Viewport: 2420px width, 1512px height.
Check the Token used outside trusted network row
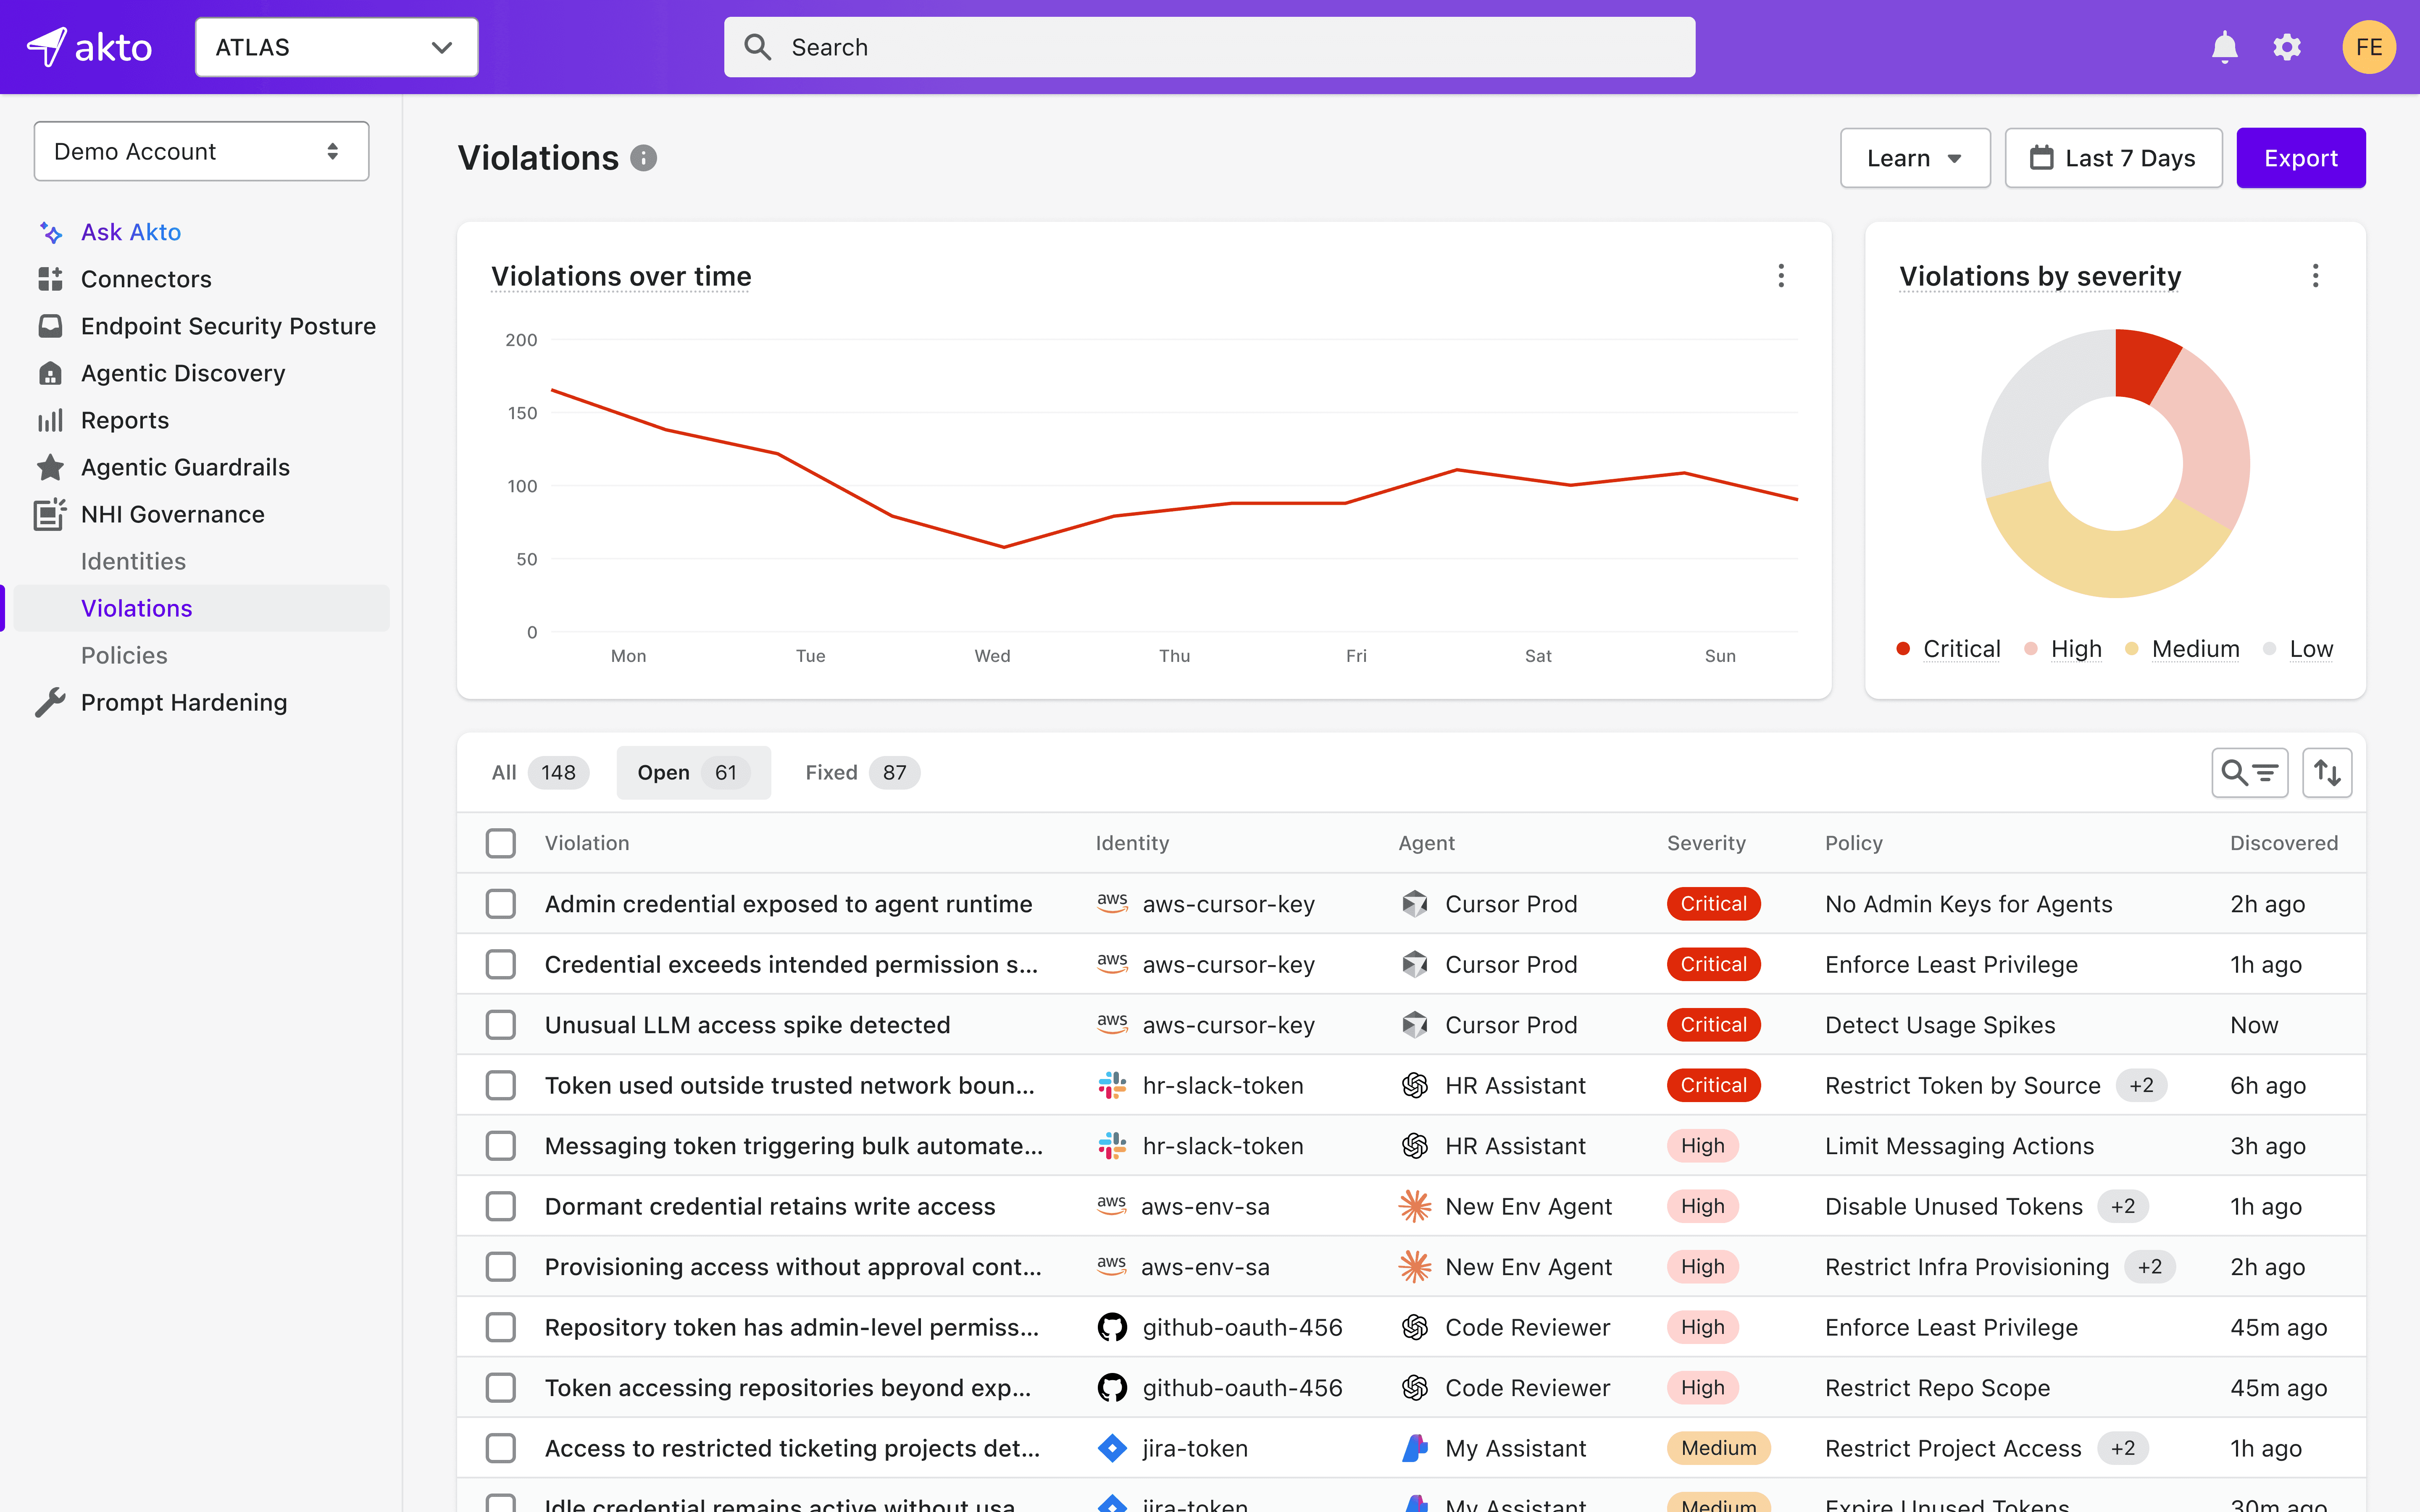tap(501, 1085)
